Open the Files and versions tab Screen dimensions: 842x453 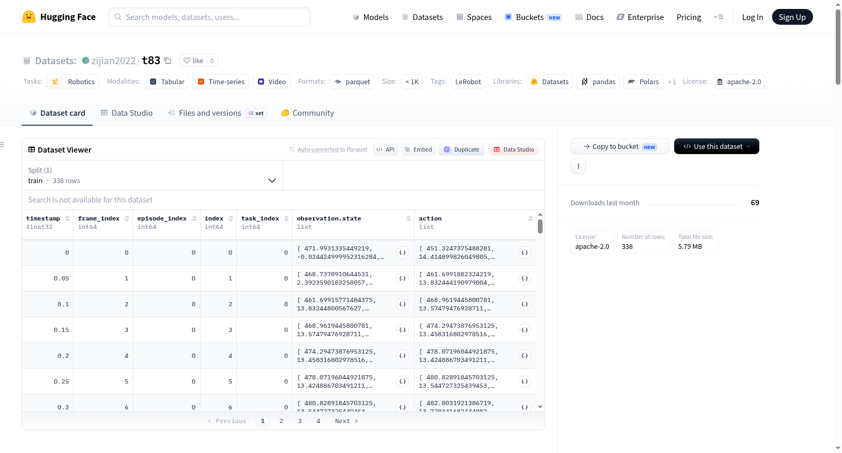click(x=217, y=113)
